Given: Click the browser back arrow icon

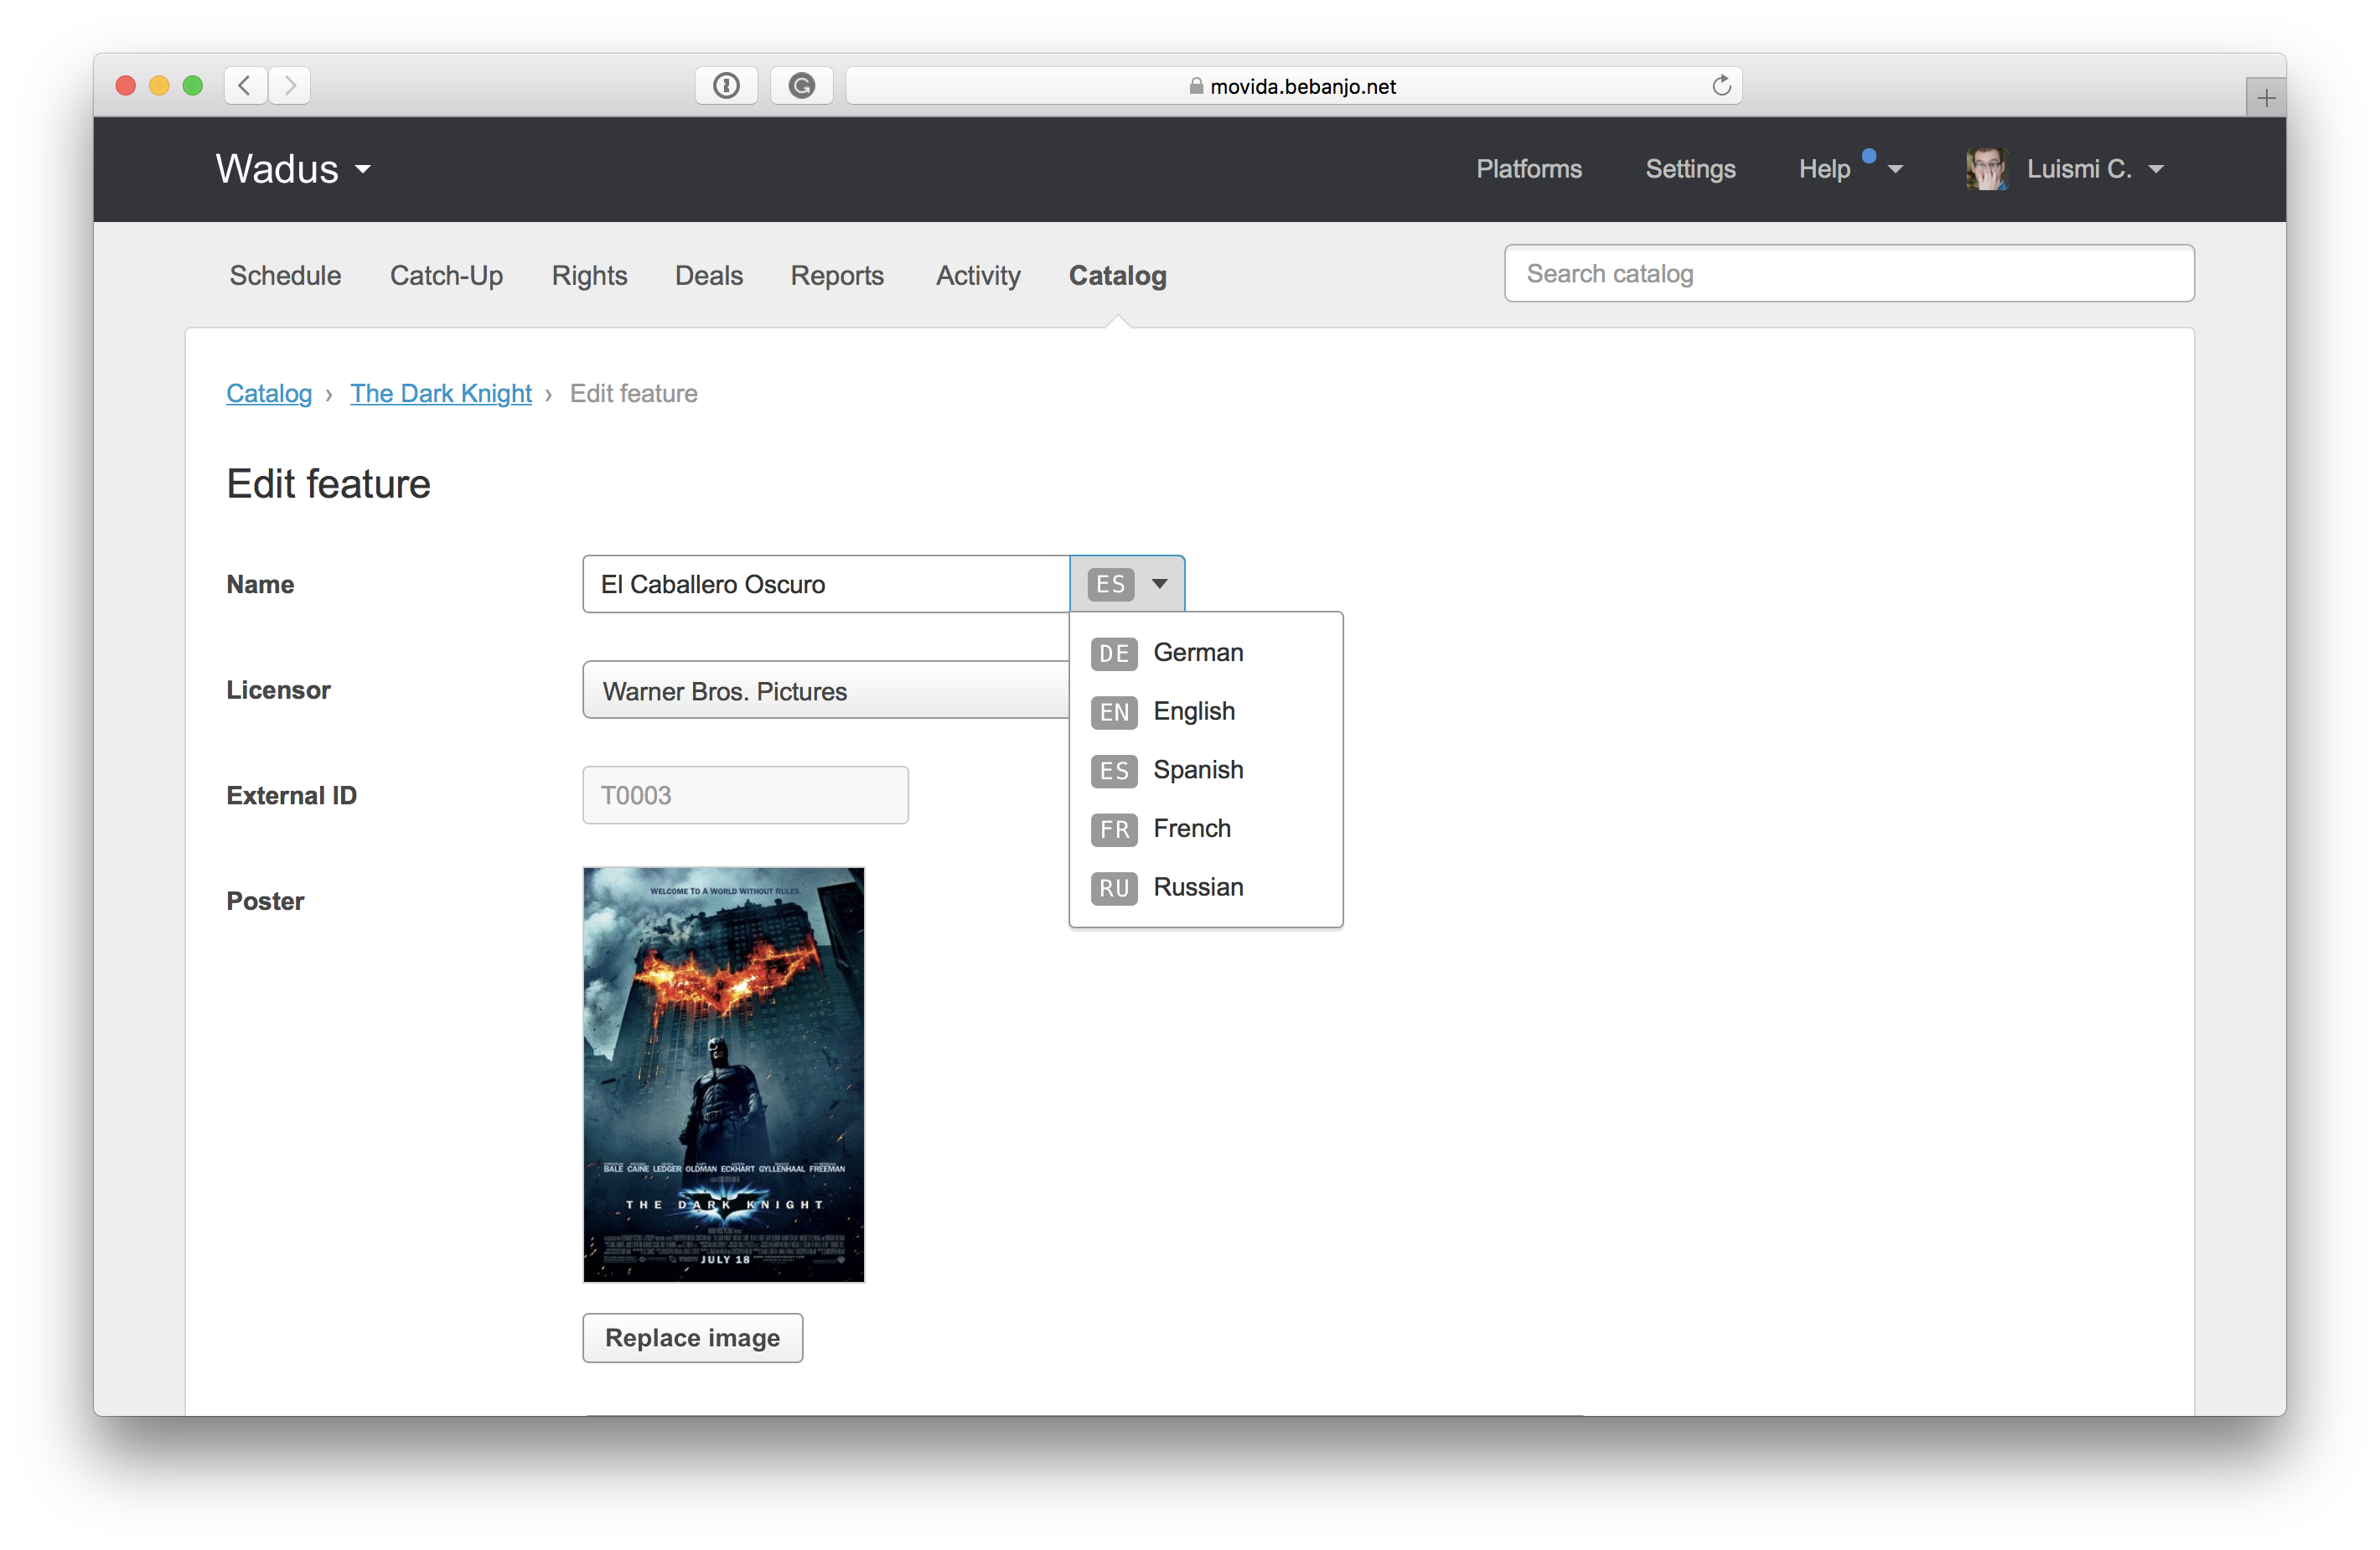Looking at the screenshot, I should coord(245,85).
